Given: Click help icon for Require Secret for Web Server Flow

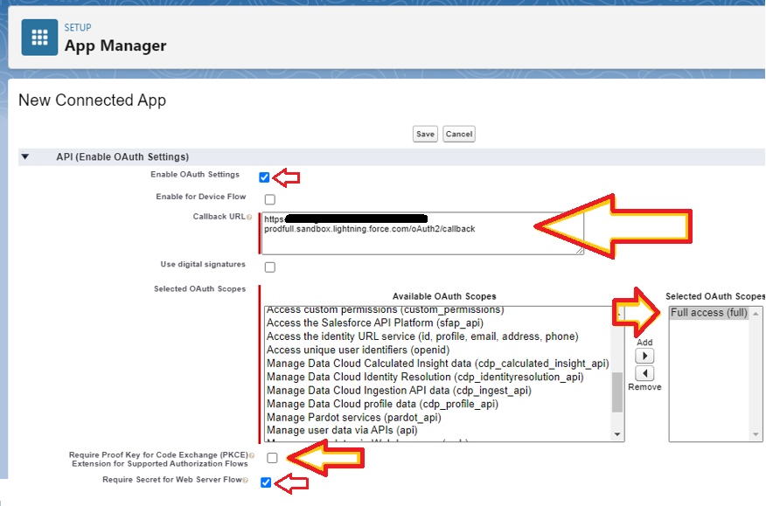Looking at the screenshot, I should pyautogui.click(x=246, y=481).
